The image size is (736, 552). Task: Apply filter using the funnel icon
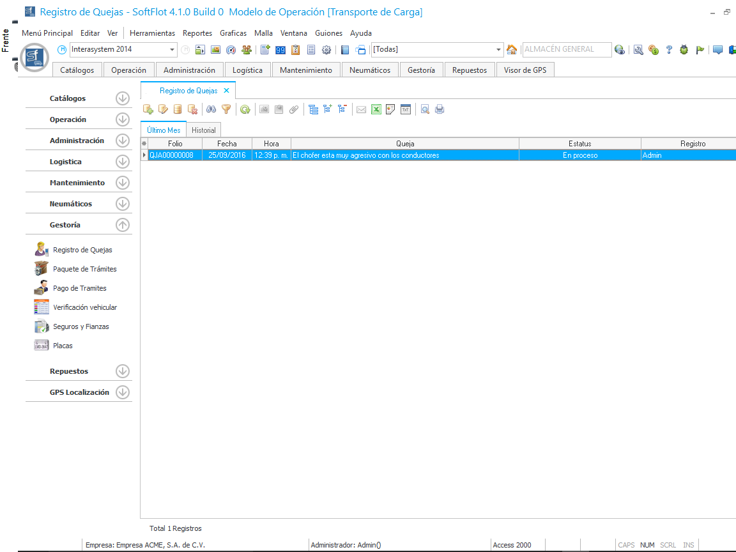point(226,109)
